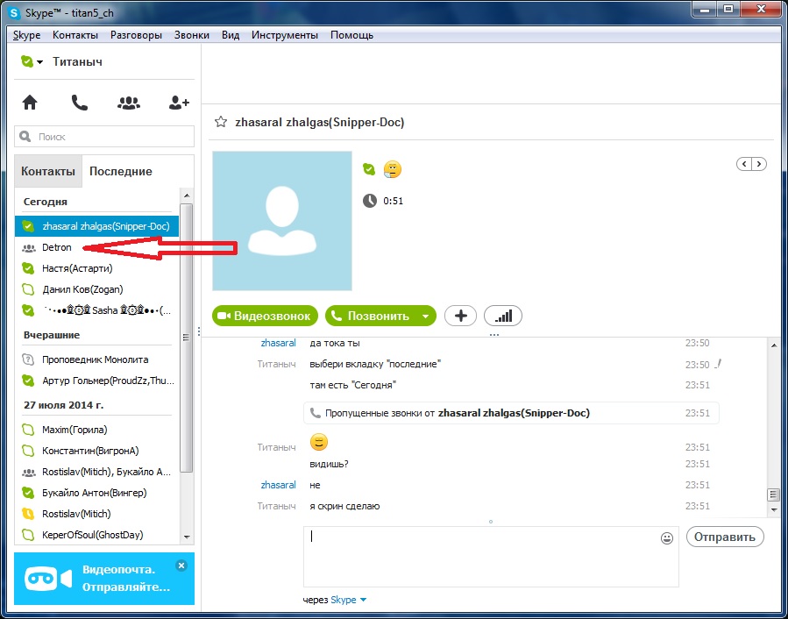
Task: Open the Разговоры menu
Action: click(x=136, y=35)
